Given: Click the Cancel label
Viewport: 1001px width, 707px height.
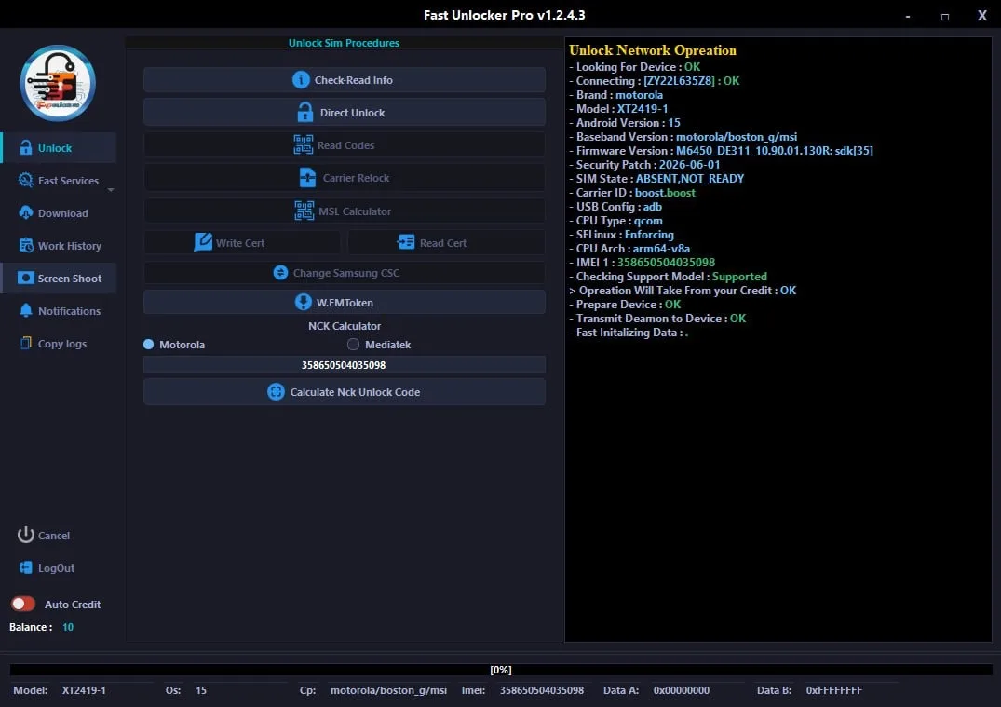Looking at the screenshot, I should (x=54, y=536).
